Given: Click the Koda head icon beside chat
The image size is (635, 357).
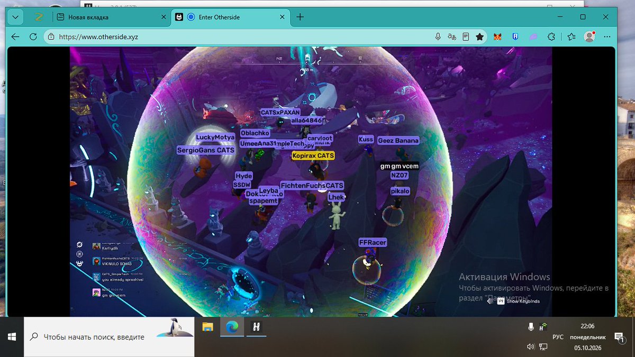Looking at the screenshot, I should tap(79, 263).
